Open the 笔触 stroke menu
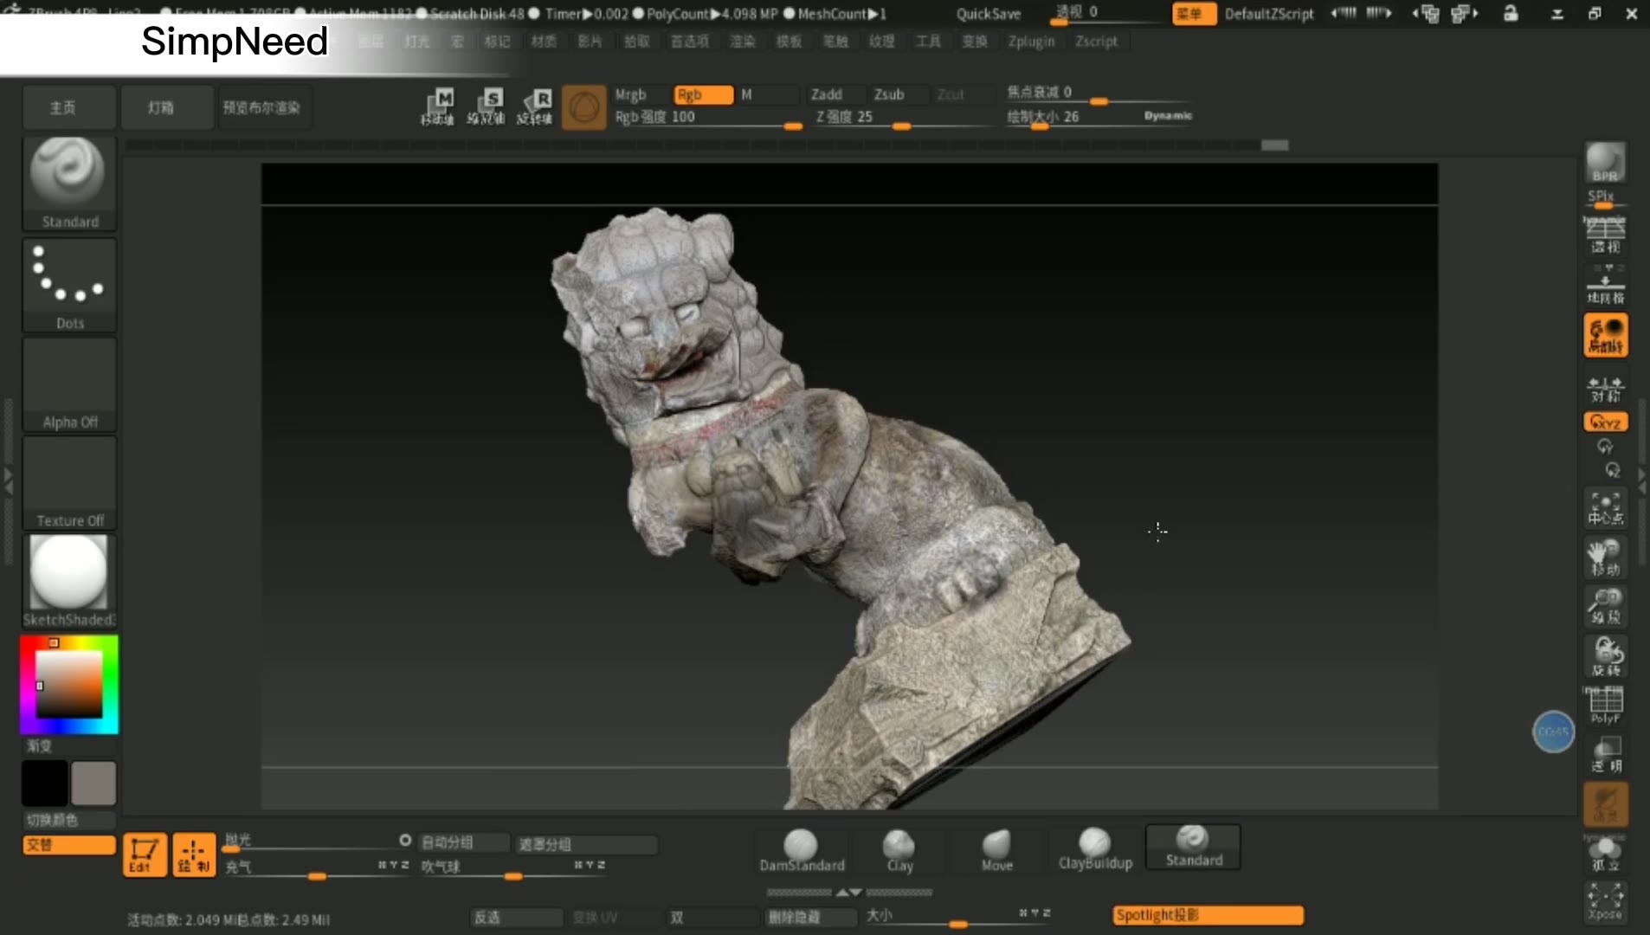 [835, 42]
